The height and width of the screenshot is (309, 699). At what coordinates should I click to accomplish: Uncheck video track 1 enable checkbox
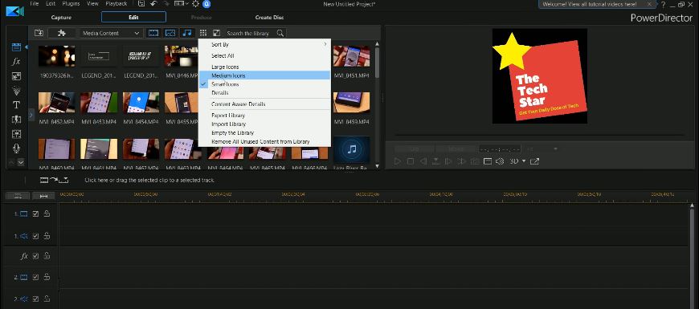tap(35, 213)
